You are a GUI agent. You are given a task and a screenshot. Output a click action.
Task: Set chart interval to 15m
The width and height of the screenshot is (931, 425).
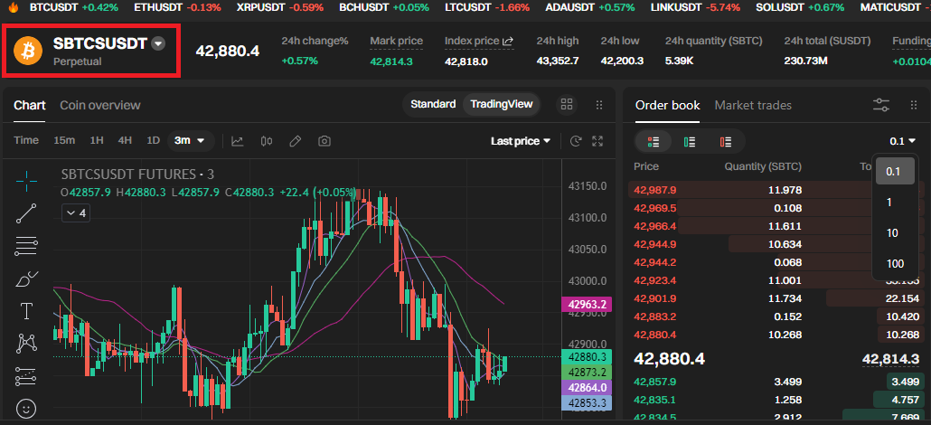[64, 140]
